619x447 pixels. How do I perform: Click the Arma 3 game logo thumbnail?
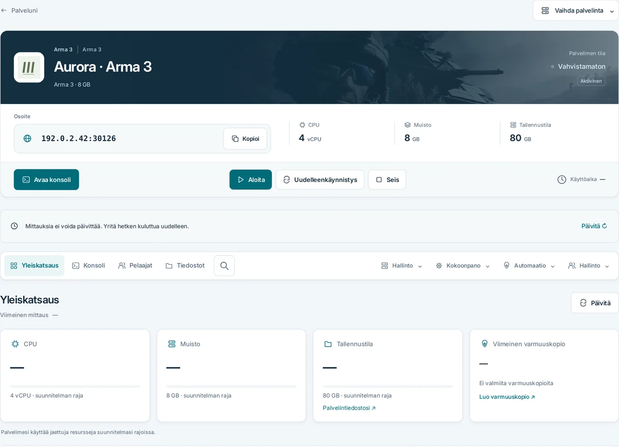click(29, 67)
